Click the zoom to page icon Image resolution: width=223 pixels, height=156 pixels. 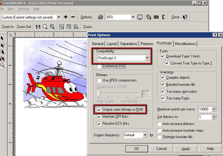click(x=61, y=27)
